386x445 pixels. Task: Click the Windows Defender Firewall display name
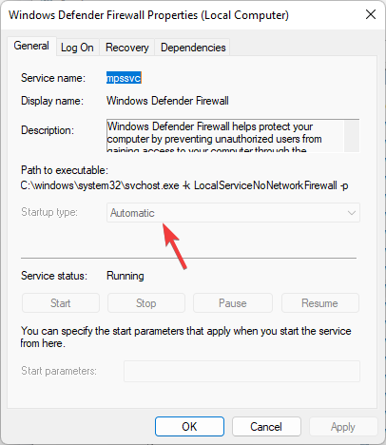pos(167,101)
